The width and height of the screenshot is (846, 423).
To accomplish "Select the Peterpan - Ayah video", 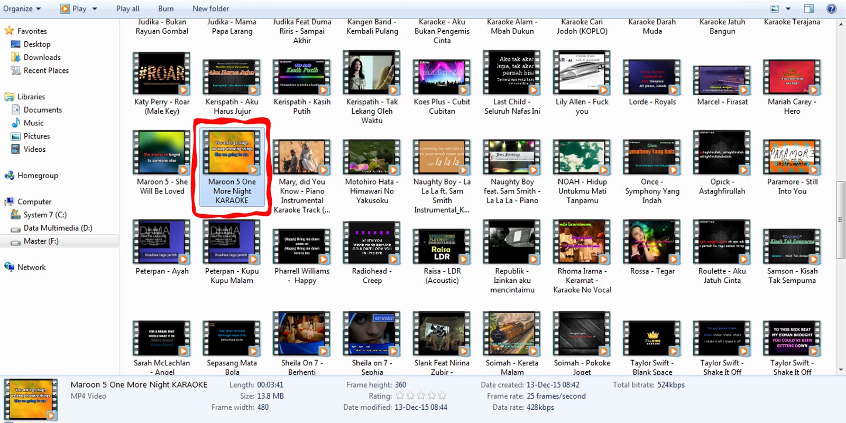I will tap(162, 247).
